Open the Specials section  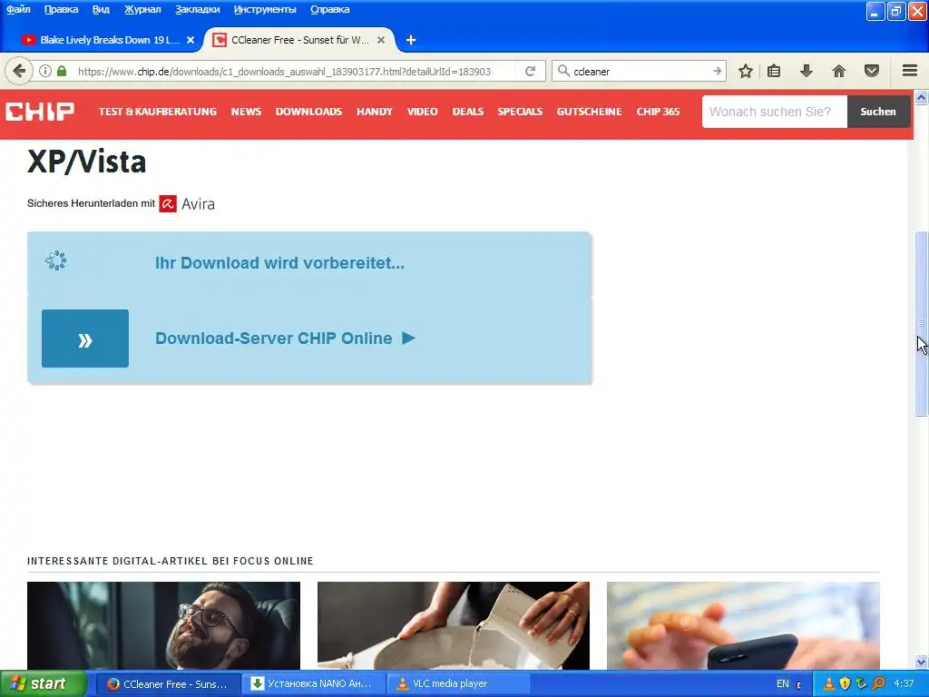pos(520,112)
